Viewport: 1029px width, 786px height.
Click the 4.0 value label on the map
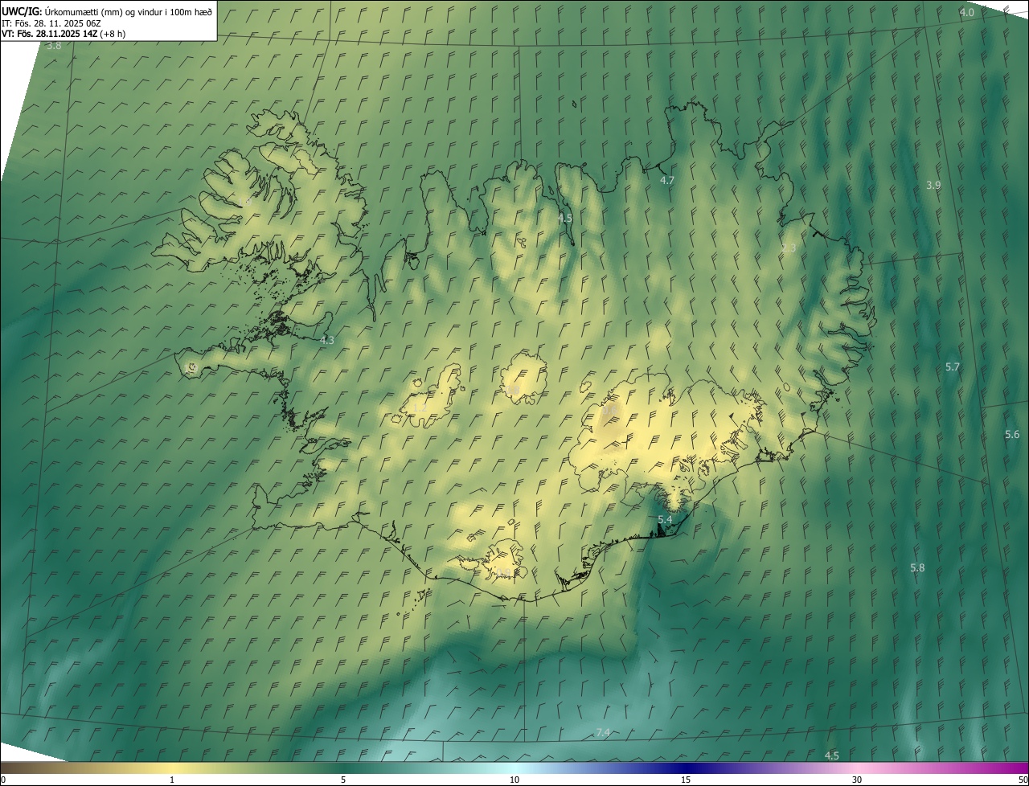967,12
